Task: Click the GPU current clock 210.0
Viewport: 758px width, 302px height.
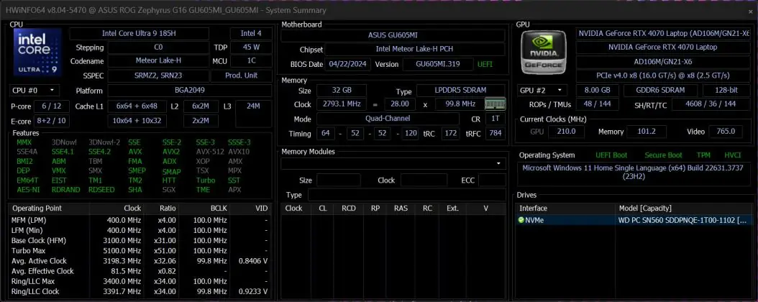Action: [566, 132]
